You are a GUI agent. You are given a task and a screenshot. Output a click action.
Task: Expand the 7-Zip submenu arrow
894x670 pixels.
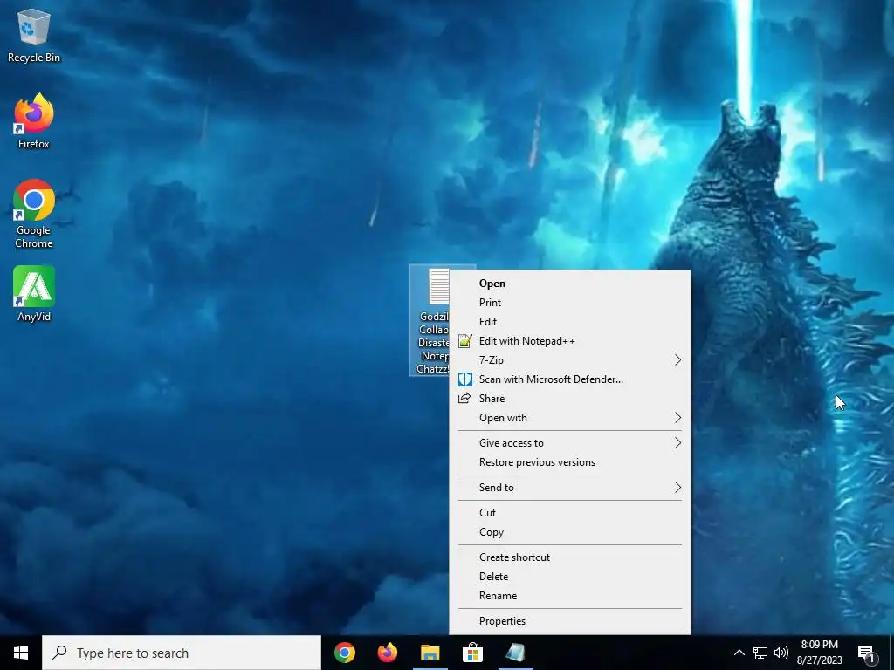pos(677,360)
